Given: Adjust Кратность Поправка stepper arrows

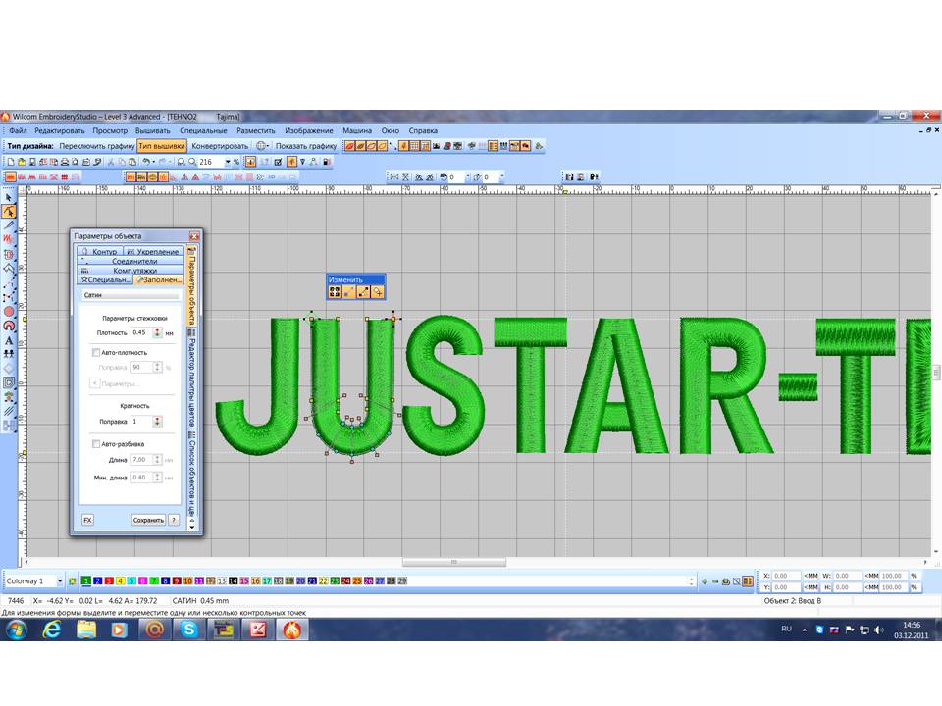Looking at the screenshot, I should [157, 422].
